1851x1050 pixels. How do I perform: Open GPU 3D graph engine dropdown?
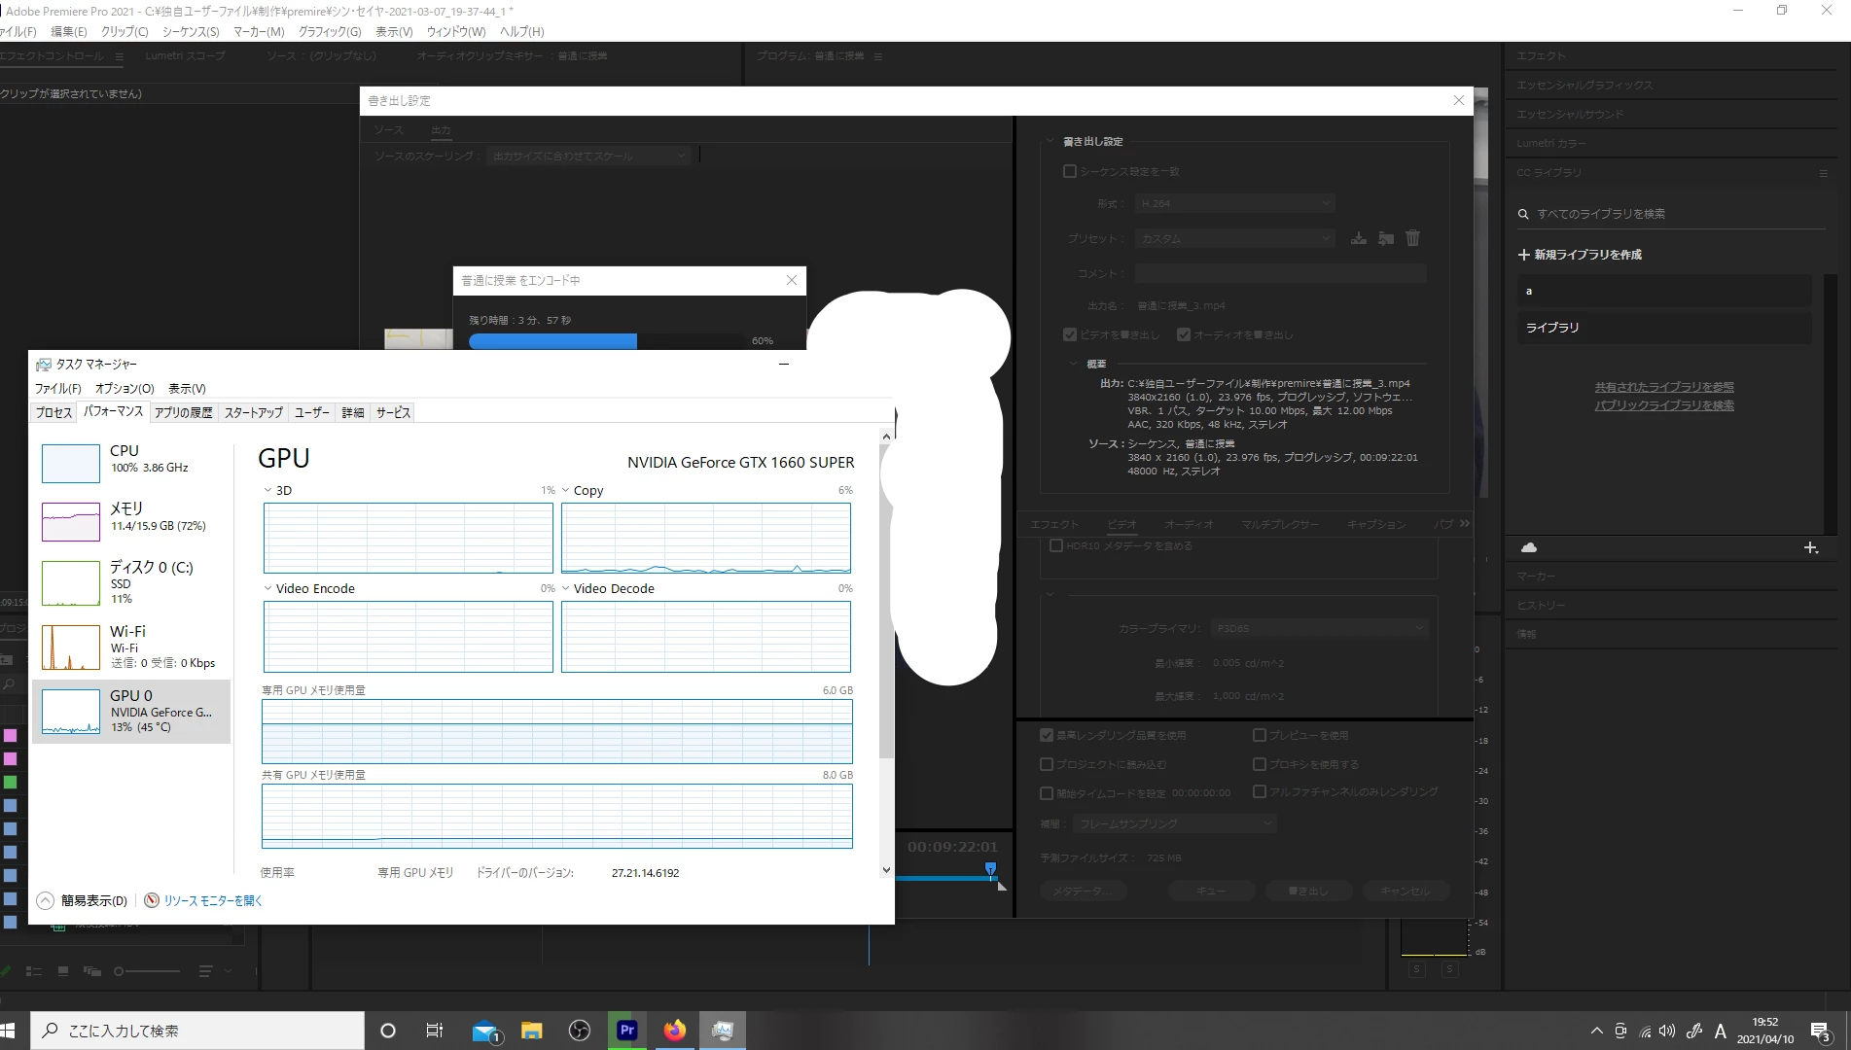click(x=268, y=490)
